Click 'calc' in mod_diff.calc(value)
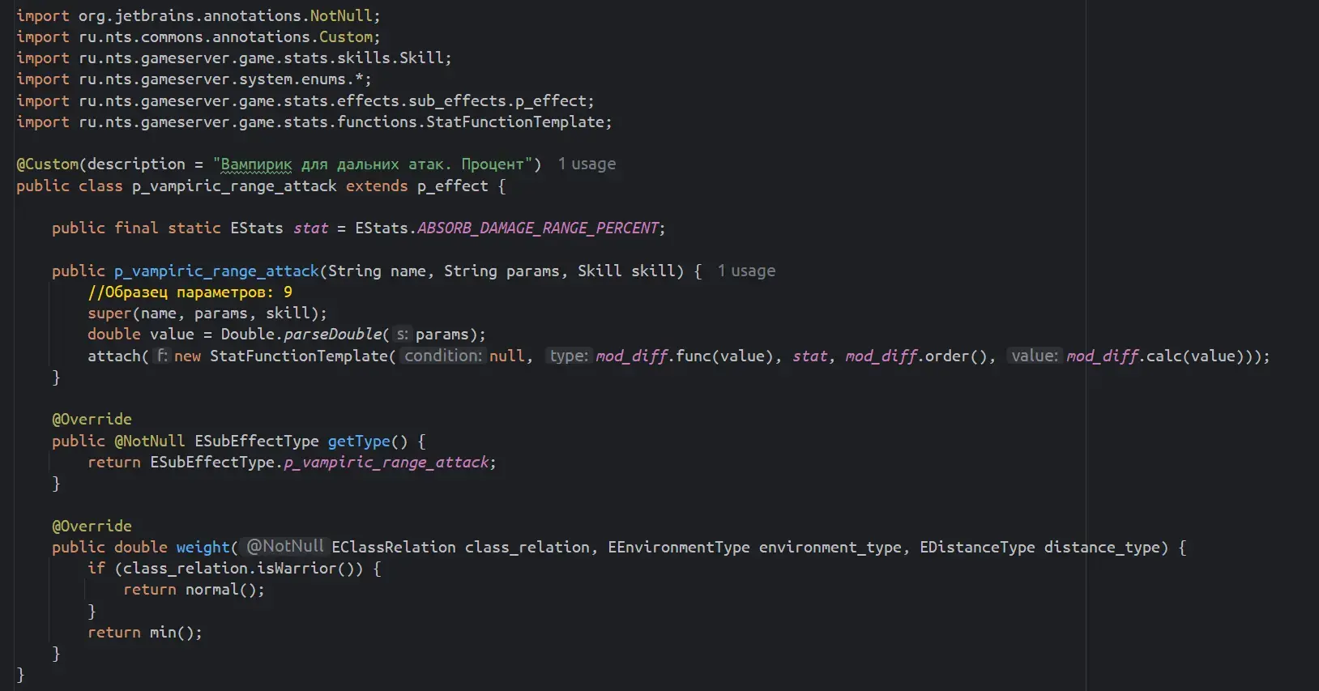 point(1164,356)
